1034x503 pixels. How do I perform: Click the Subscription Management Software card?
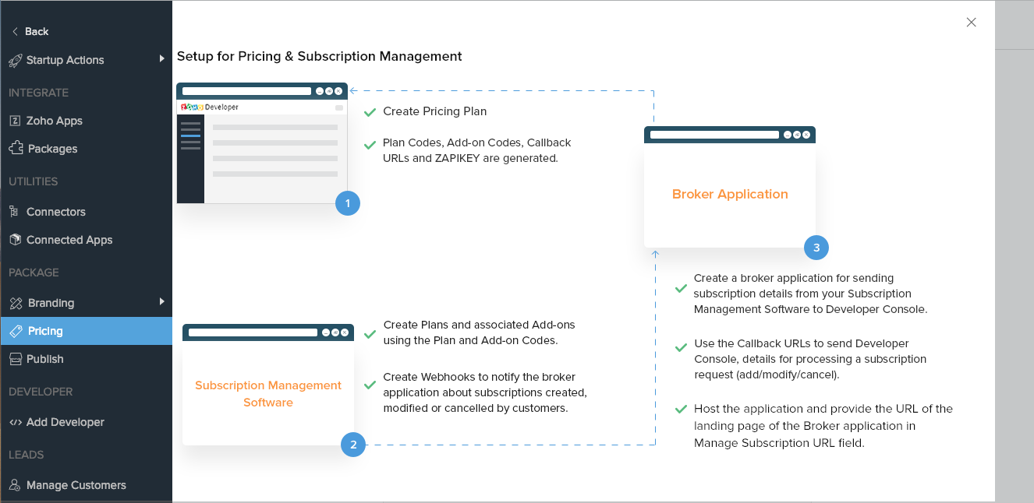268,385
